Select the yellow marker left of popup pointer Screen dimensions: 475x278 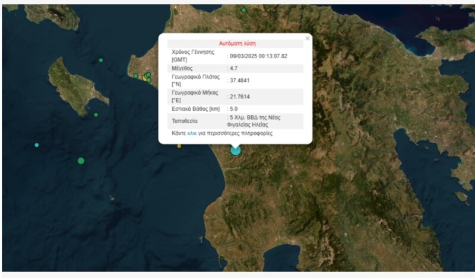(179, 146)
